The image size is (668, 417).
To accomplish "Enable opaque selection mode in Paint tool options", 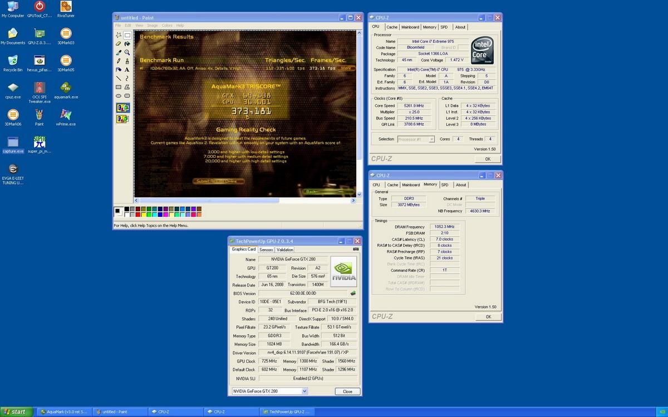I will pyautogui.click(x=123, y=107).
